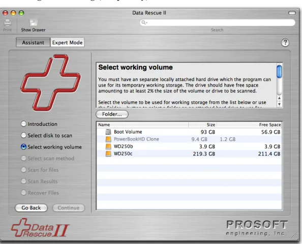Click the 56.9 GB free space value

(270, 132)
